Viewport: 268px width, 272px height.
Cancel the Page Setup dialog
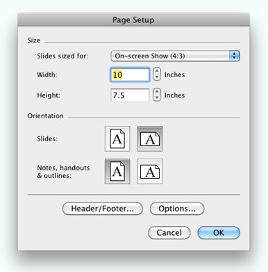pyautogui.click(x=169, y=232)
